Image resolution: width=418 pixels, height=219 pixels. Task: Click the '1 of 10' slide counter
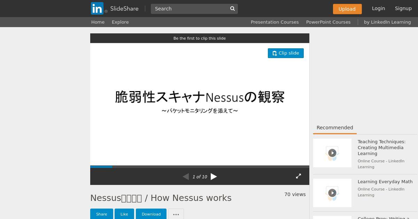pyautogui.click(x=200, y=177)
